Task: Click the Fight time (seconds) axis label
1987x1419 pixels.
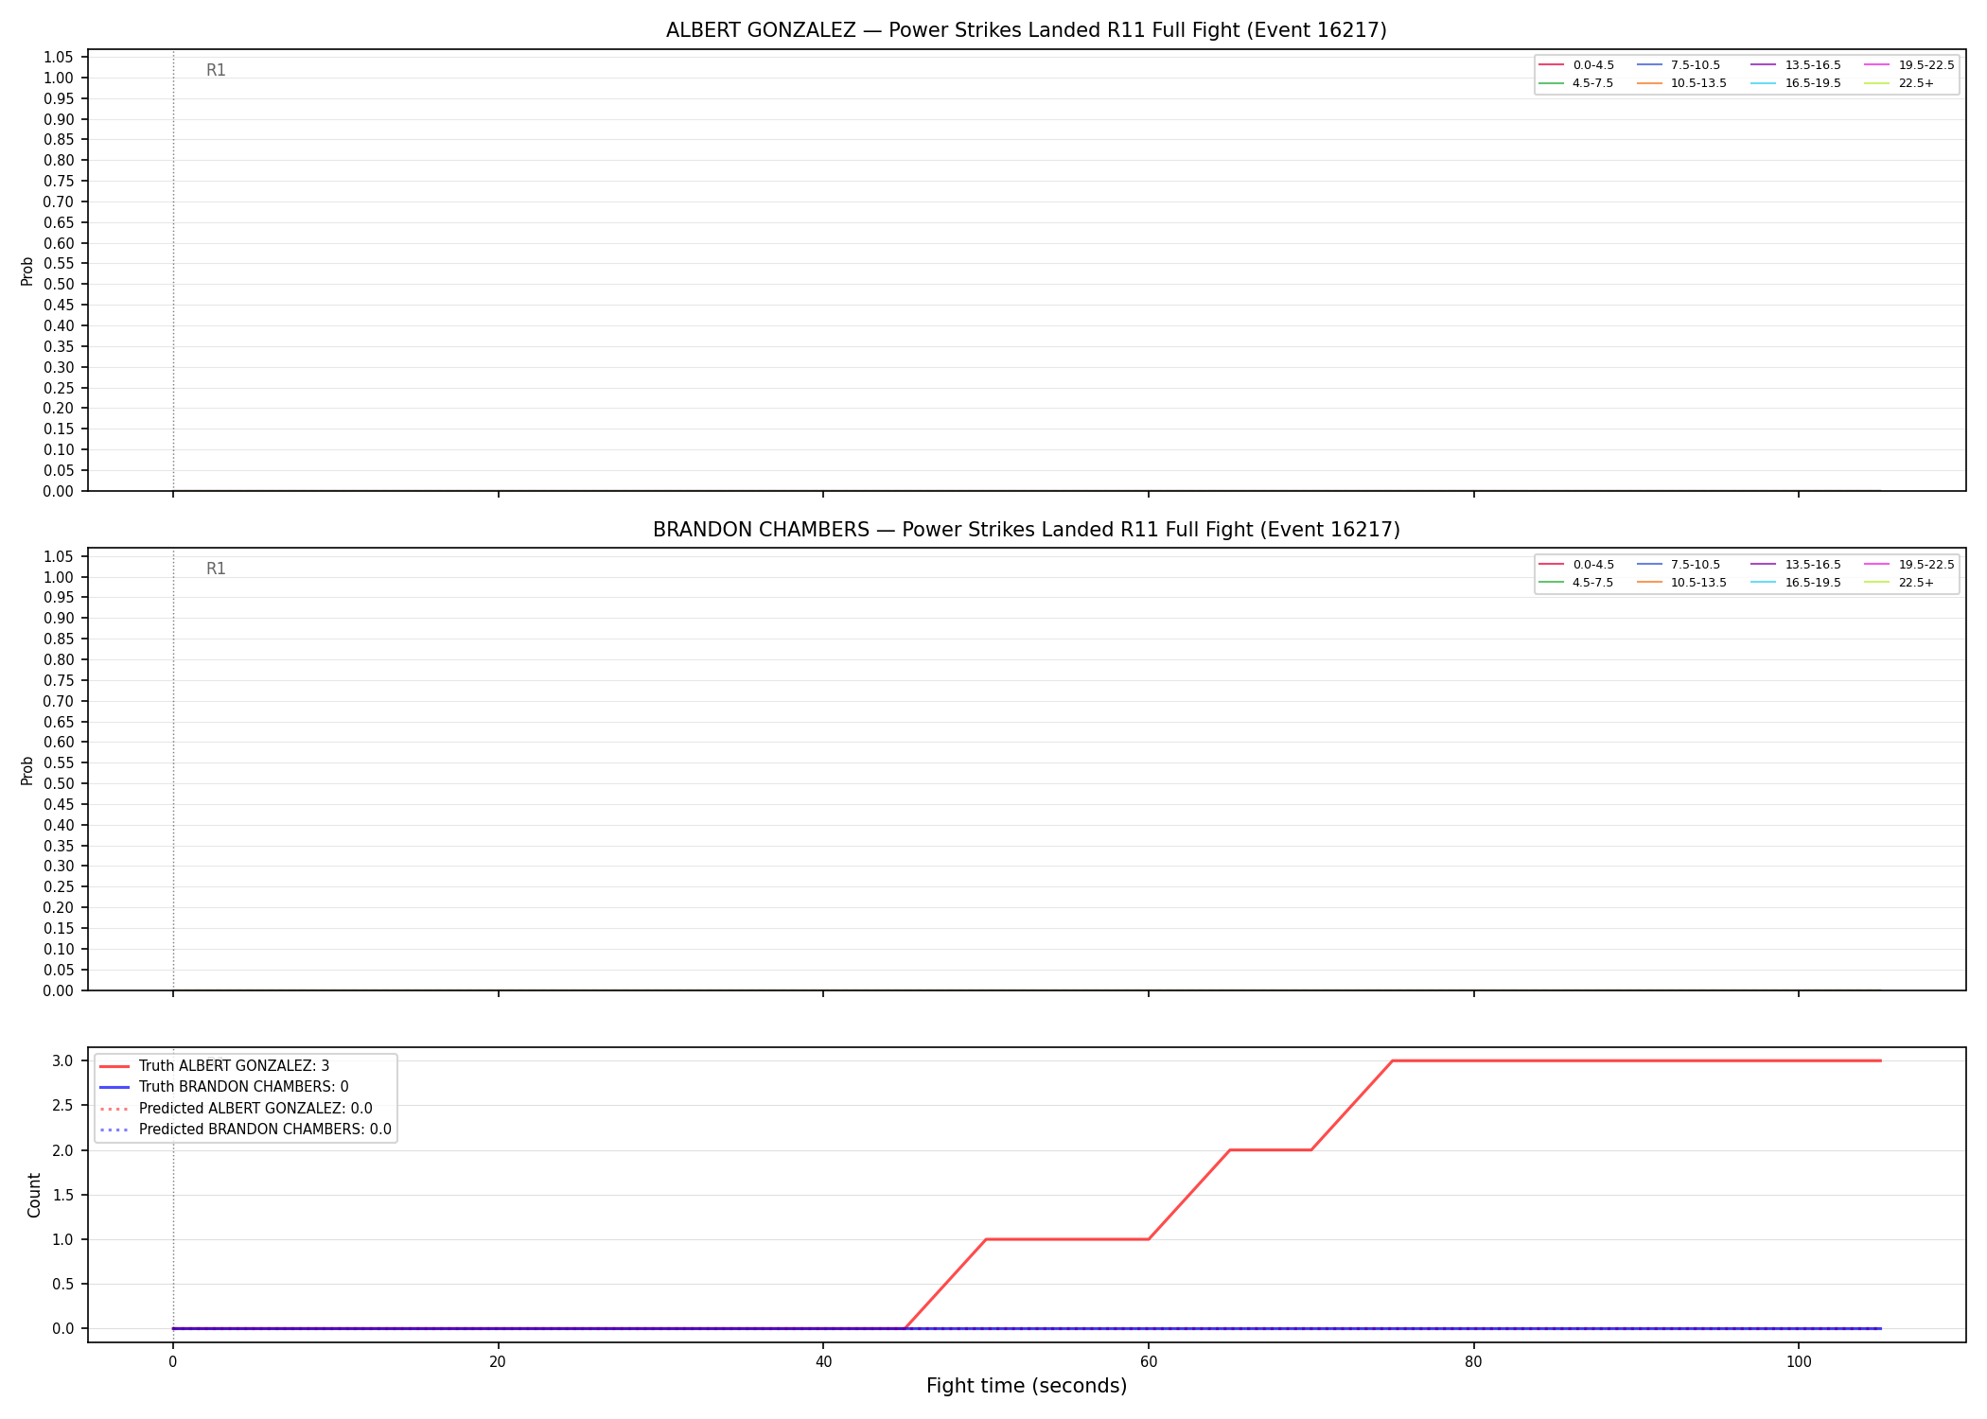Action: [1027, 1386]
